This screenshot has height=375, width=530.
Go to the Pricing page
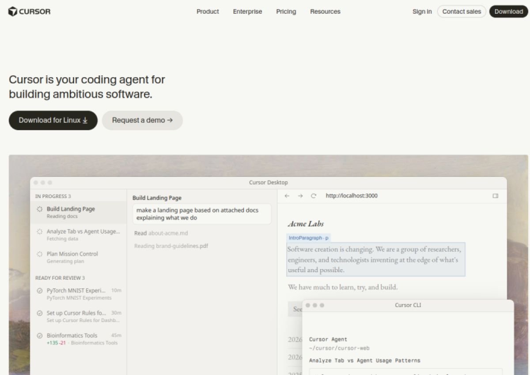click(286, 11)
